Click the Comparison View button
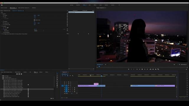Screen dimensions: 189x106 (158, 69)
